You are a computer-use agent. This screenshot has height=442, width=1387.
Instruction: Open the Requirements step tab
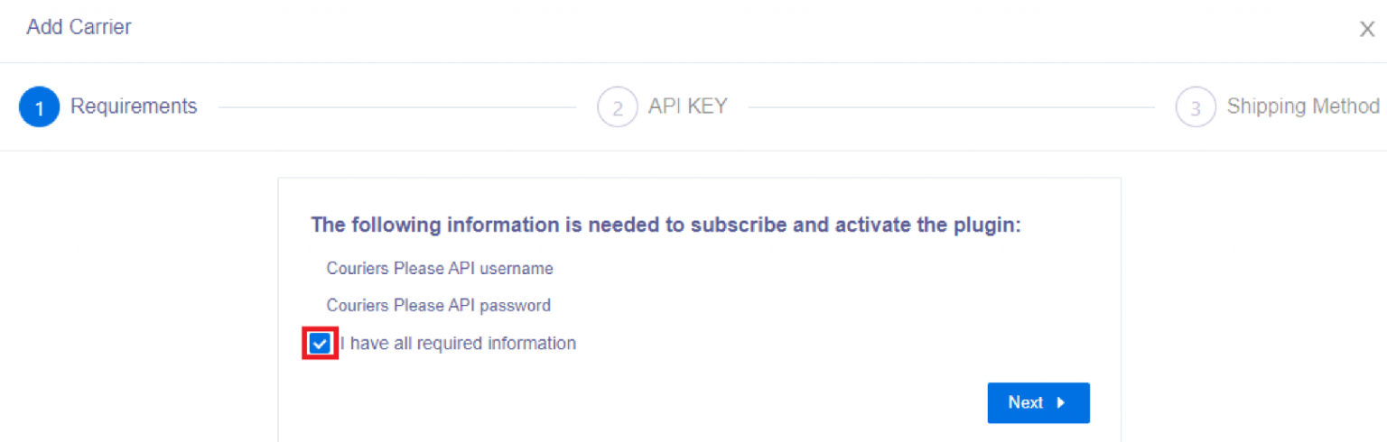pyautogui.click(x=134, y=106)
